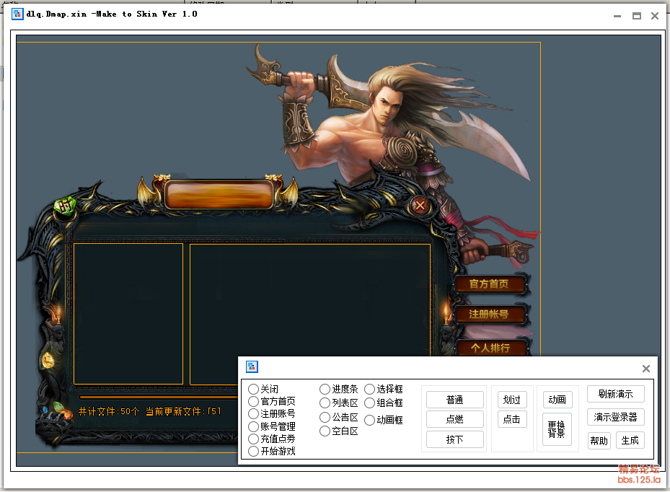Select the 关闭 radio option
The image size is (670, 492).
pyautogui.click(x=254, y=390)
